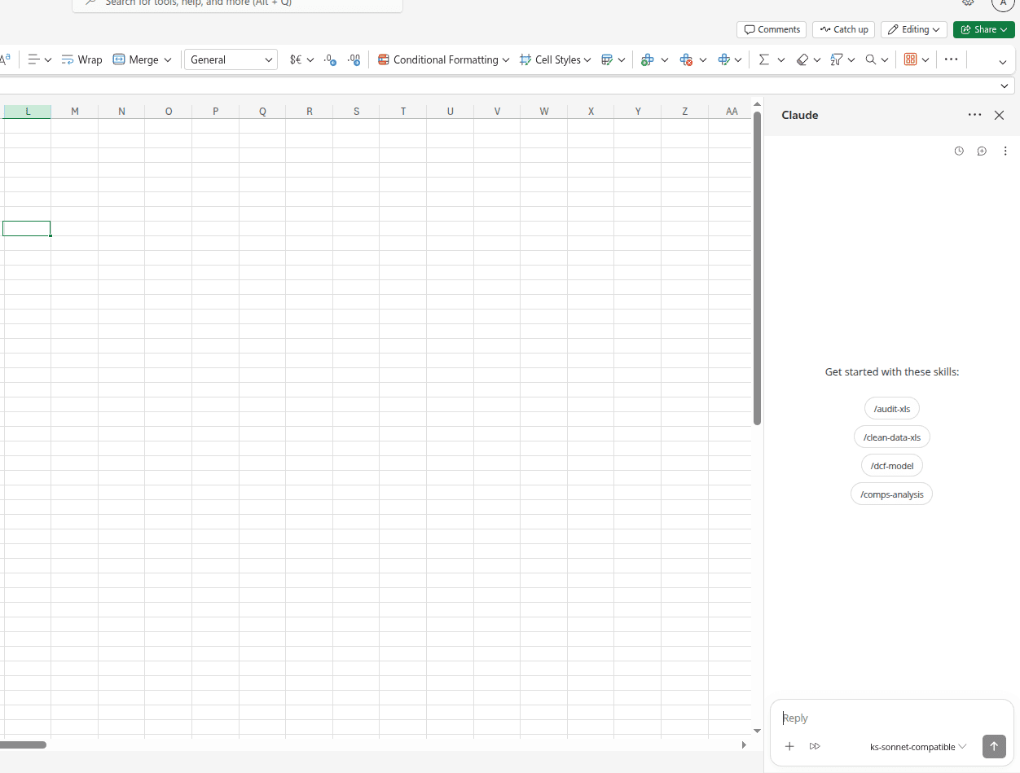Click the green Share button
Screen dimensions: 1020x773
click(x=984, y=29)
